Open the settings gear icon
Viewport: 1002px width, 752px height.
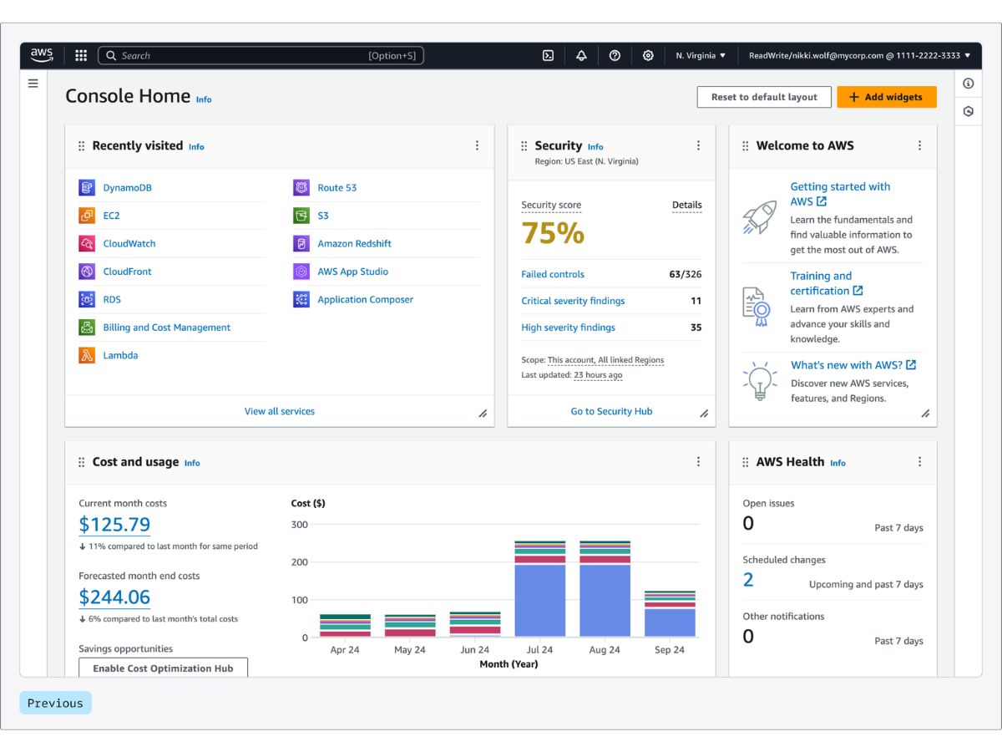[x=648, y=56]
